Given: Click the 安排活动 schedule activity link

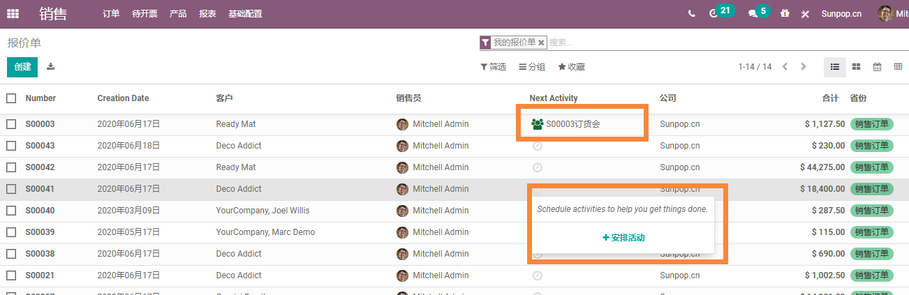Looking at the screenshot, I should [623, 238].
